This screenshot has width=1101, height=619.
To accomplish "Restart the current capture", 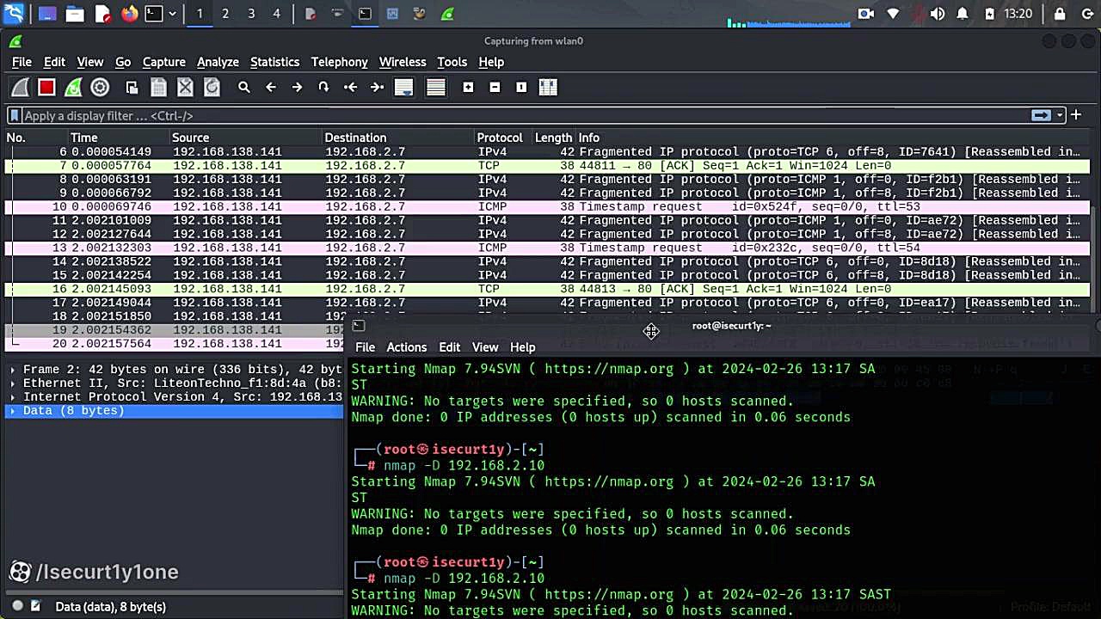I will point(73,87).
